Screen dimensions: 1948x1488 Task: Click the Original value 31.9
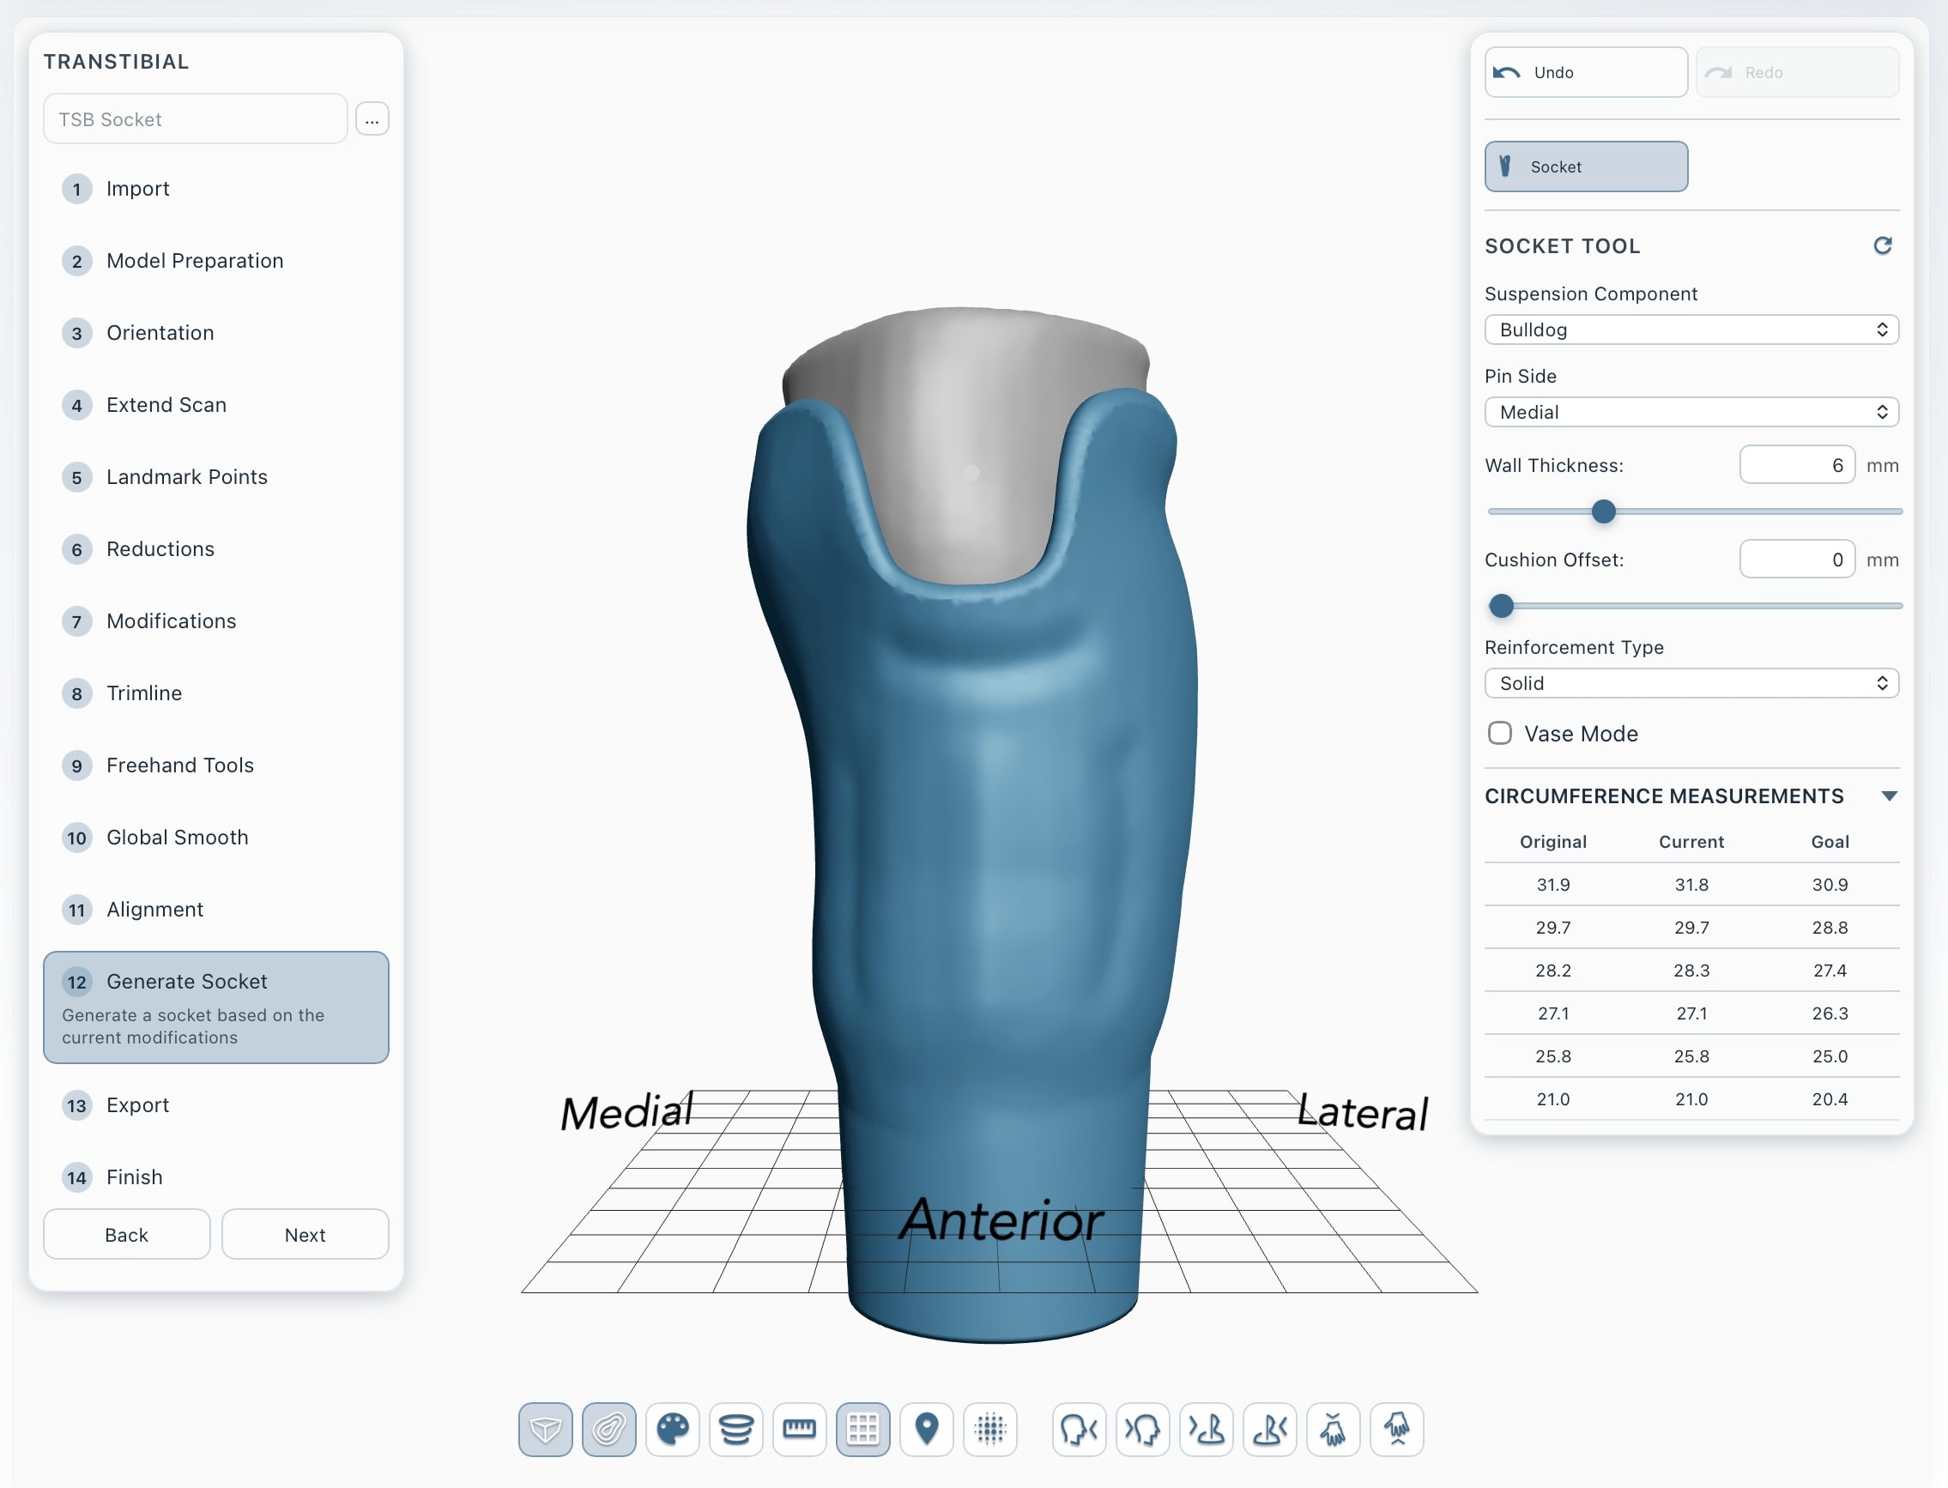coord(1553,885)
